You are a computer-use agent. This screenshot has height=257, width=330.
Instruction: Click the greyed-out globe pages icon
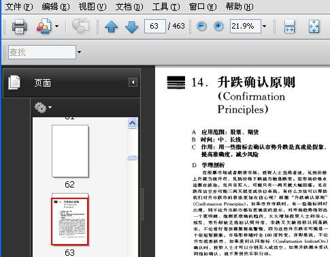coord(80,27)
